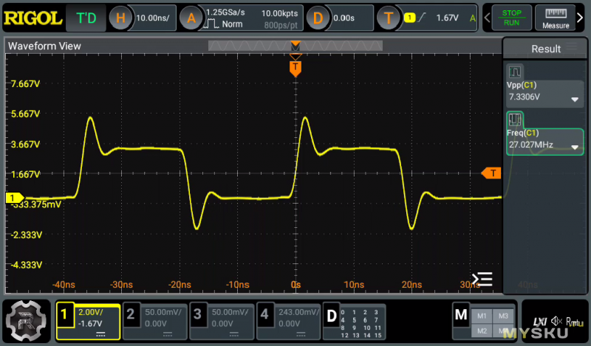The height and width of the screenshot is (346, 591).
Task: Open the Measure menu
Action: pos(555,18)
